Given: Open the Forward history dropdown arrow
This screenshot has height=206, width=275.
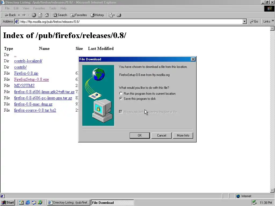Looking at the screenshot, I should [29, 15].
